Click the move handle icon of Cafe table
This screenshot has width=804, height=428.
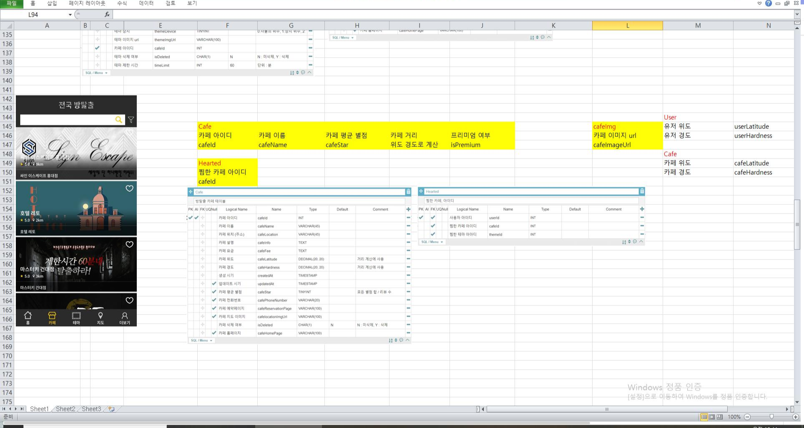(x=191, y=192)
